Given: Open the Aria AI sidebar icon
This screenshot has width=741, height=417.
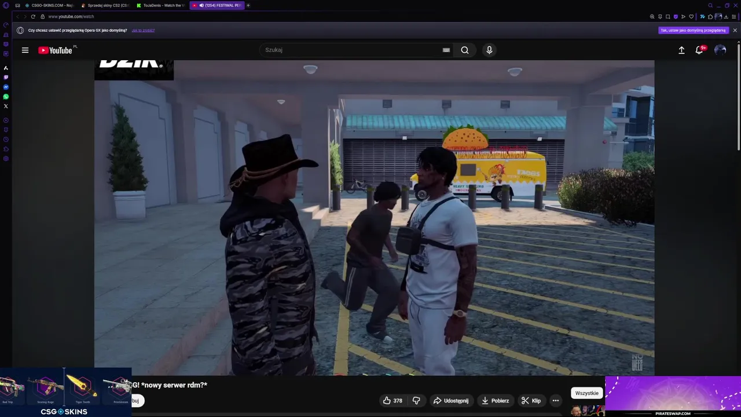Looking at the screenshot, I should click(x=6, y=68).
